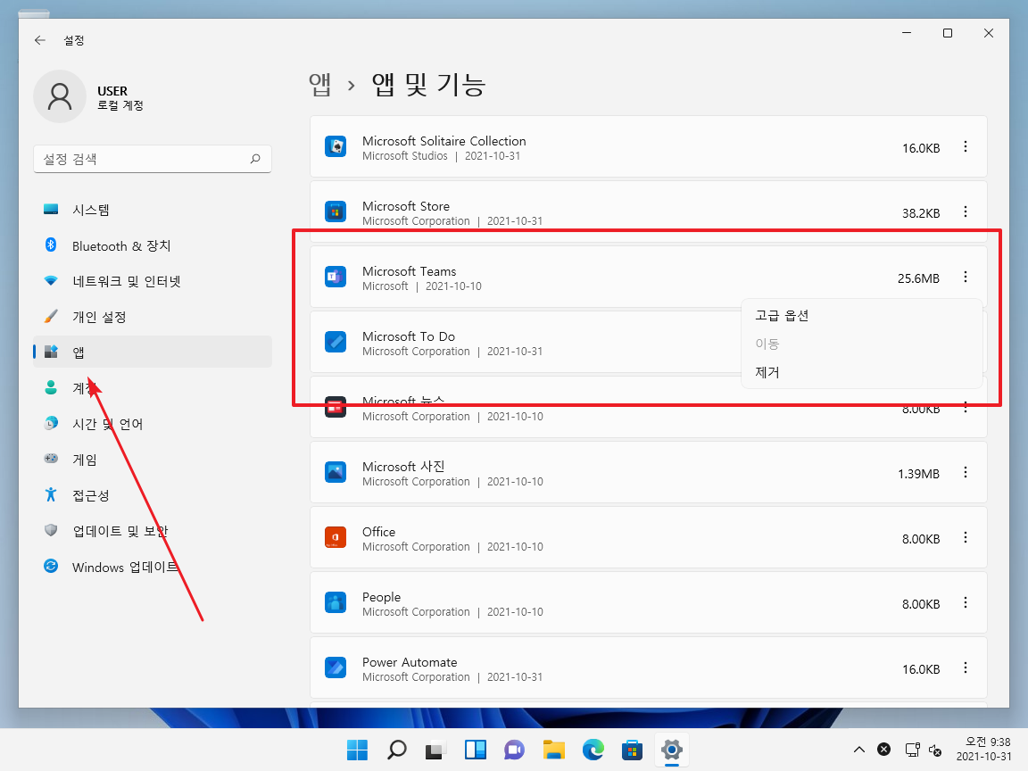Click the Settings gear on taskbar

pos(671,750)
